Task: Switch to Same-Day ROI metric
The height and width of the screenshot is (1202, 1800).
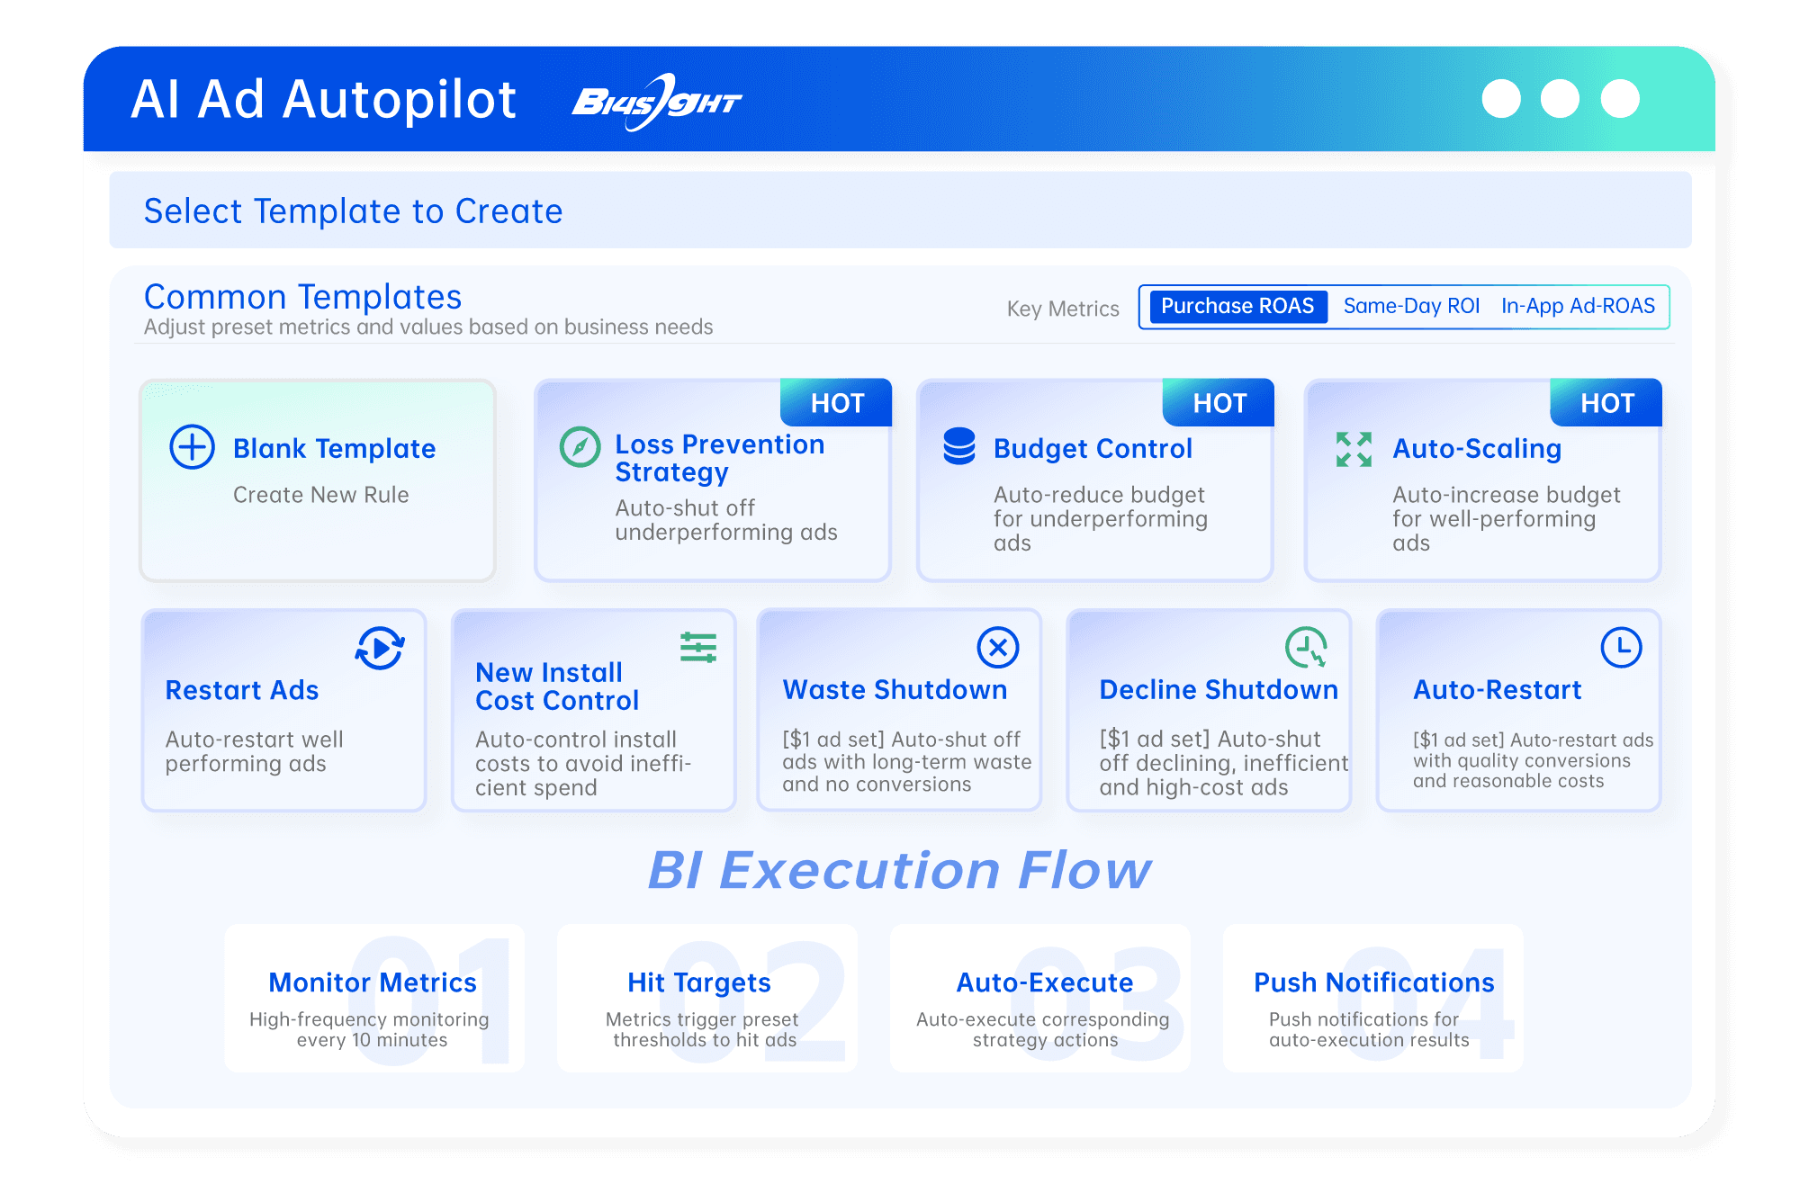Action: pyautogui.click(x=1411, y=306)
